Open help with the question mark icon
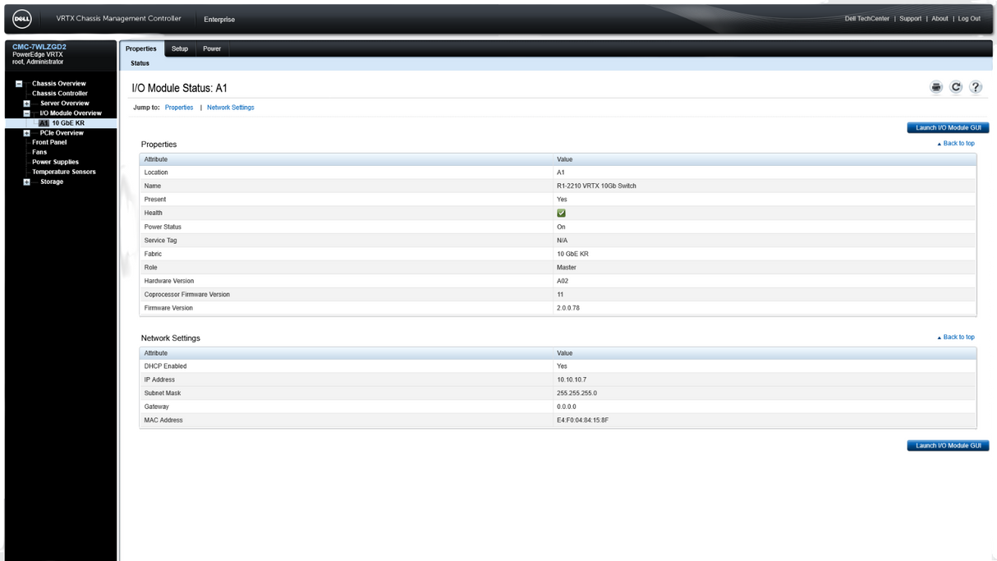997x561 pixels. pyautogui.click(x=976, y=87)
